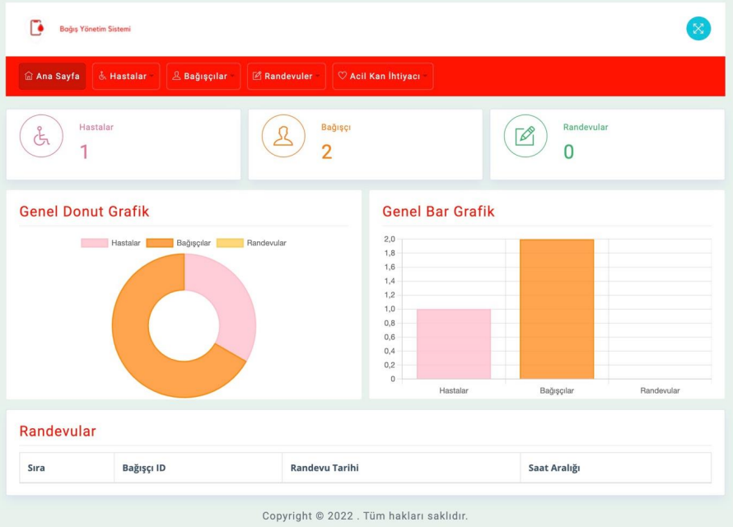Open the Bağışçılar dropdown menu

click(203, 76)
